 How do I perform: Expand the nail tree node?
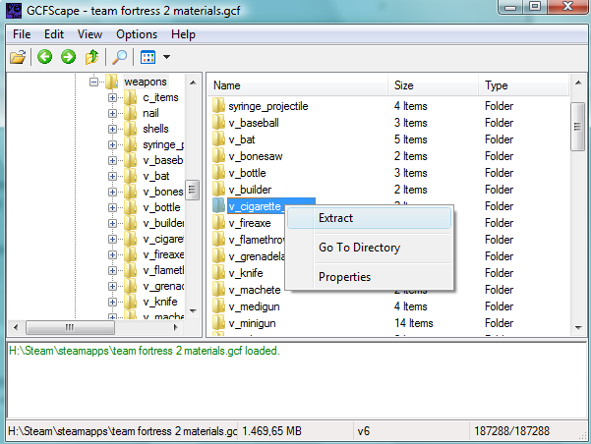[x=112, y=113]
